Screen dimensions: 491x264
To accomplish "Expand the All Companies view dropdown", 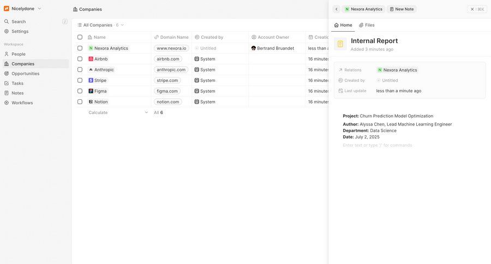I will [100, 25].
